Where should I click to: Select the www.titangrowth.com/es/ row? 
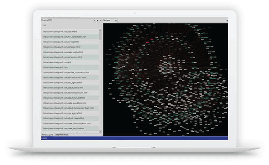click(x=70, y=62)
